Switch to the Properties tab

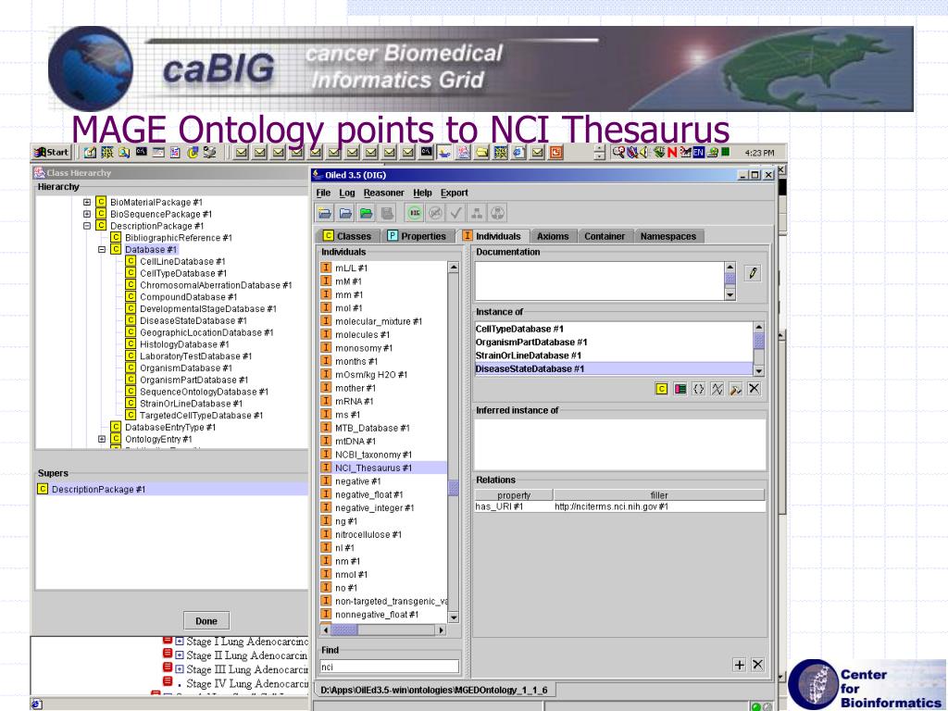pyautogui.click(x=416, y=236)
